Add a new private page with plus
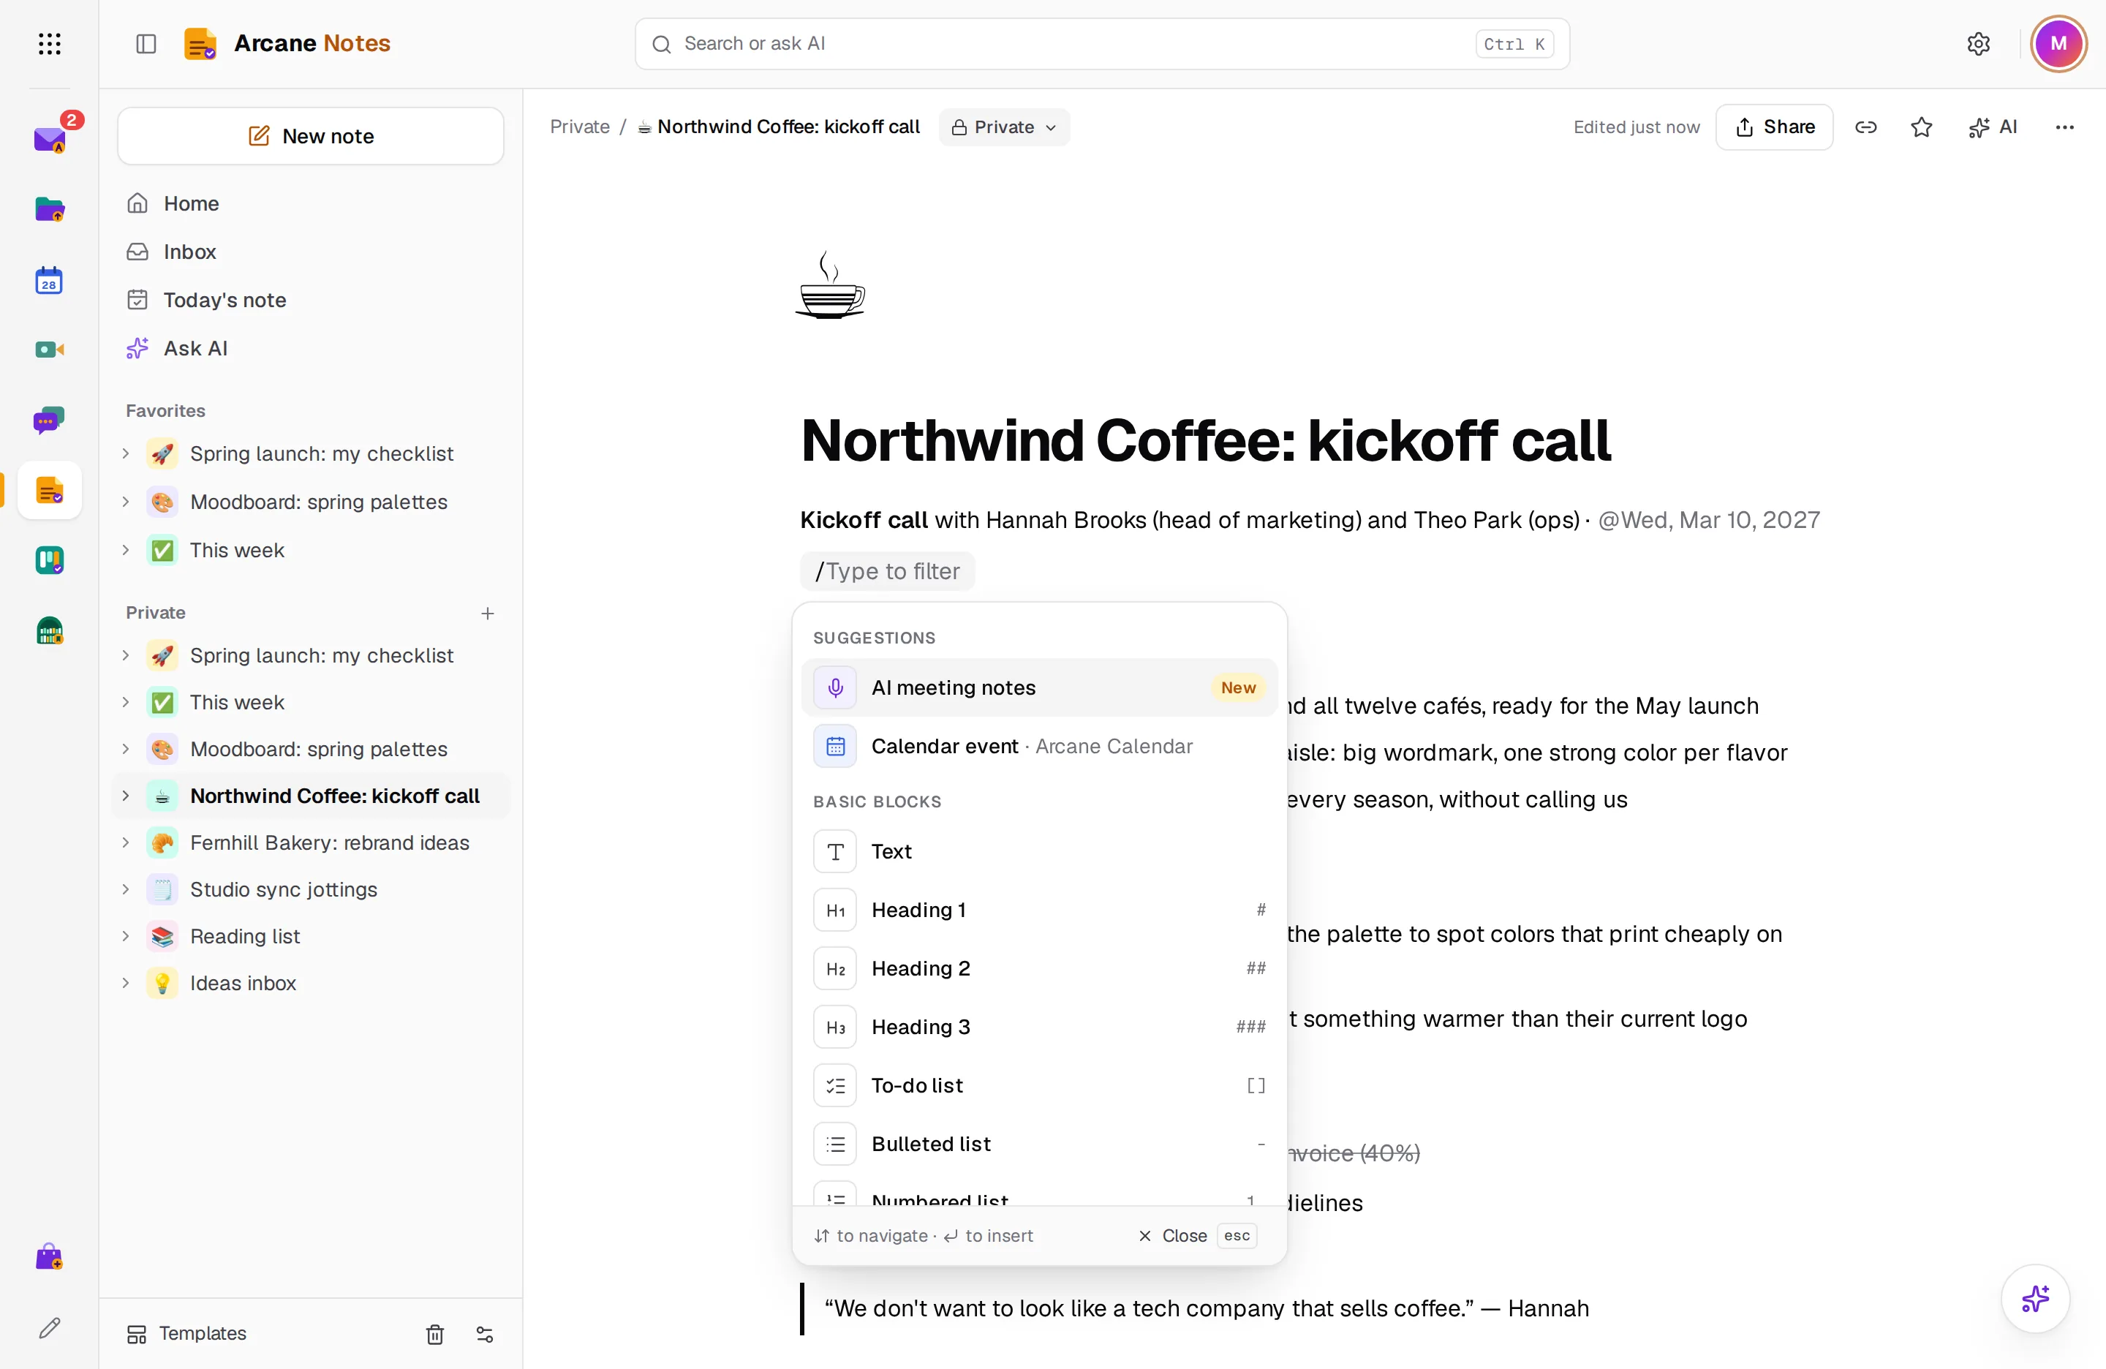Viewport: 2106px width, 1369px height. tap(488, 614)
